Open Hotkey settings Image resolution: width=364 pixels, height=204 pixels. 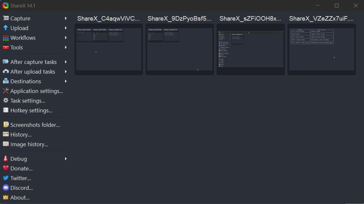tap(35, 110)
